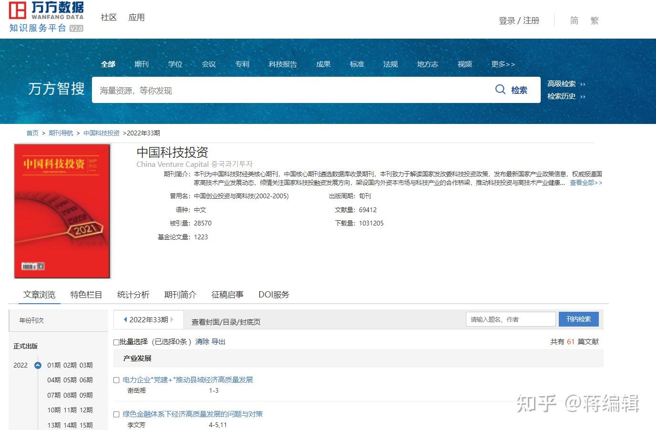Click 查看封面/目录/封底页 link
Screen dimensions: 656x430
(226, 322)
